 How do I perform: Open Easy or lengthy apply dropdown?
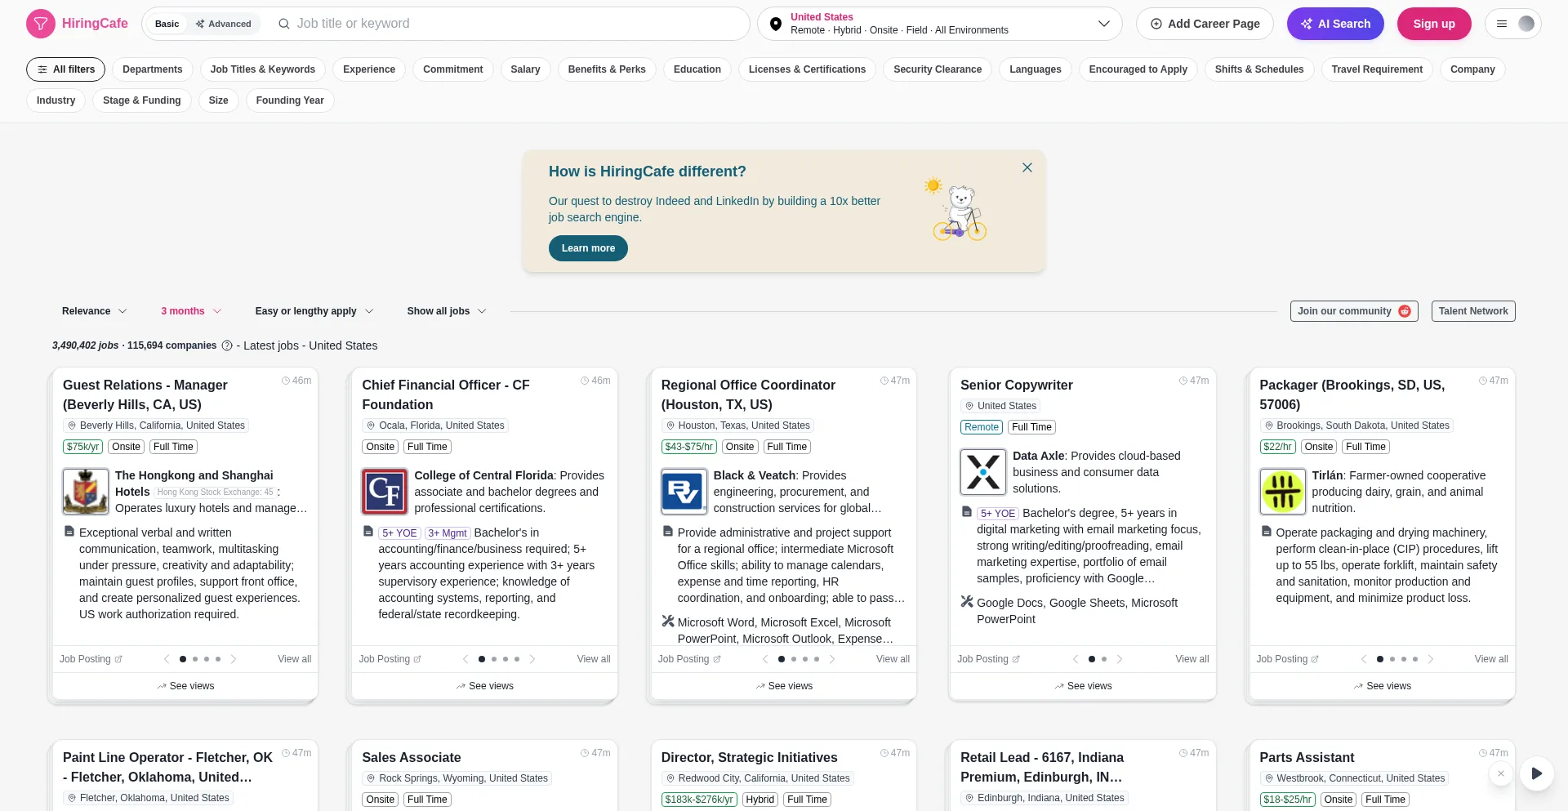[314, 311]
